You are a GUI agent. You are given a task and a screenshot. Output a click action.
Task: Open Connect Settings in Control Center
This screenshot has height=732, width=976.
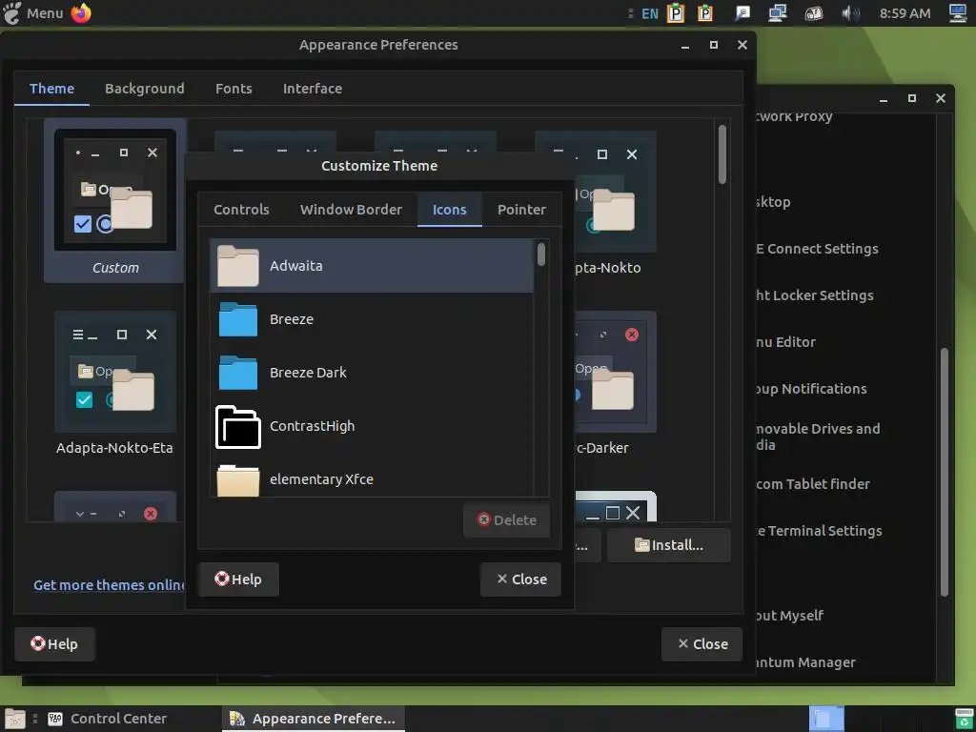pos(817,249)
